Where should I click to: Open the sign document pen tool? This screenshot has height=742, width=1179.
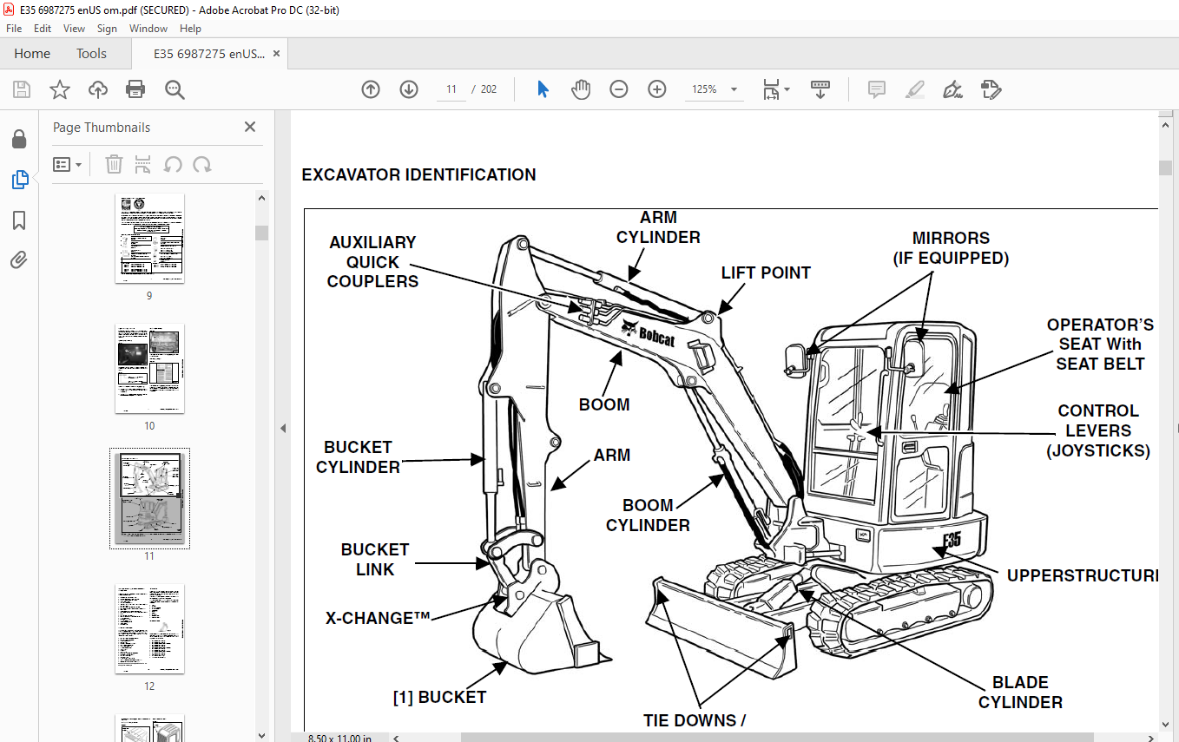coord(953,89)
